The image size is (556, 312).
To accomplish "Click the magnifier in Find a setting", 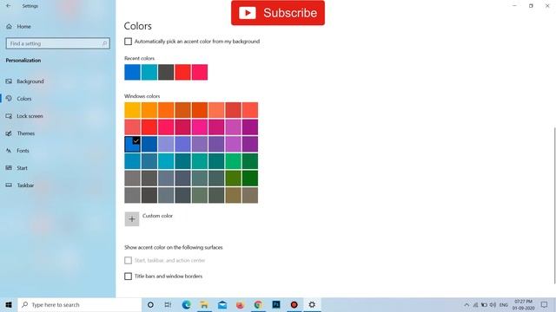I will (104, 43).
